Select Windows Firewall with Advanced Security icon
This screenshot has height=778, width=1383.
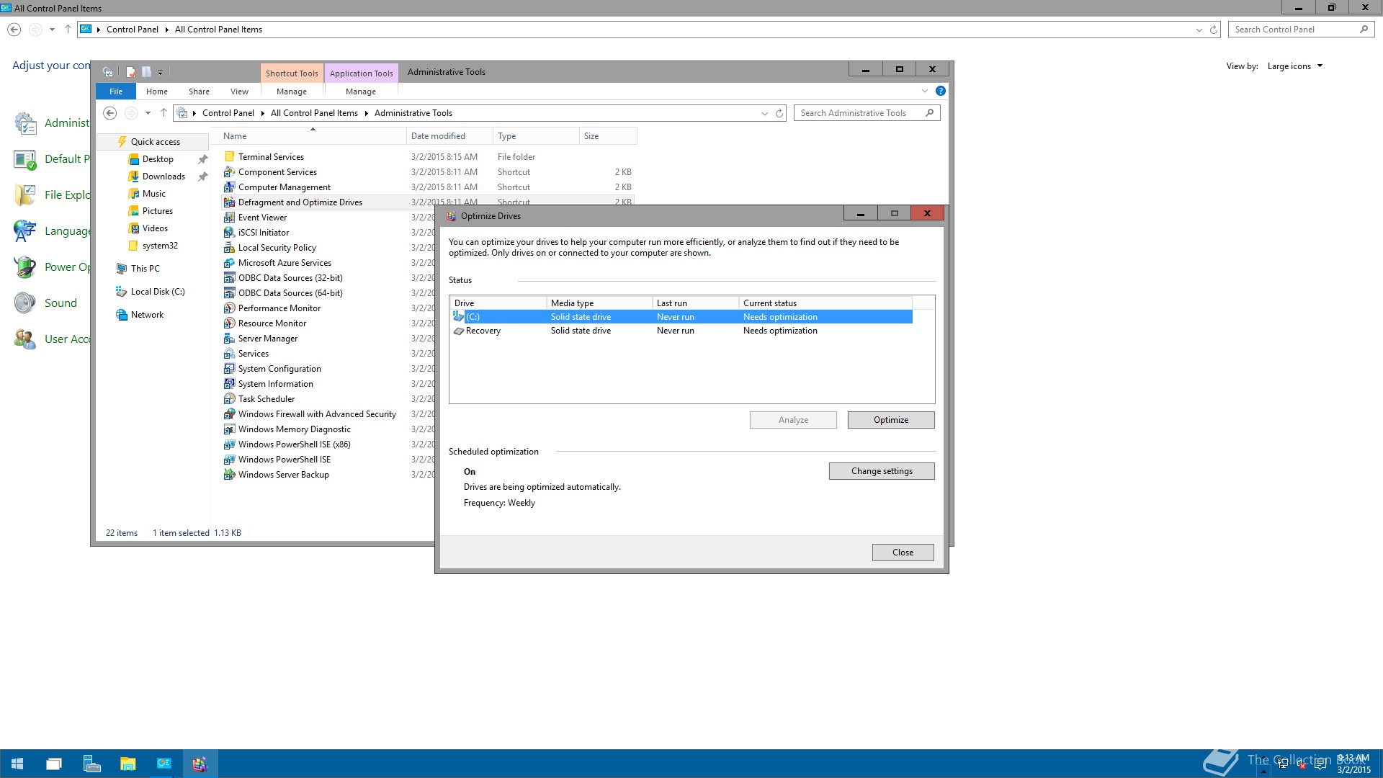tap(229, 413)
